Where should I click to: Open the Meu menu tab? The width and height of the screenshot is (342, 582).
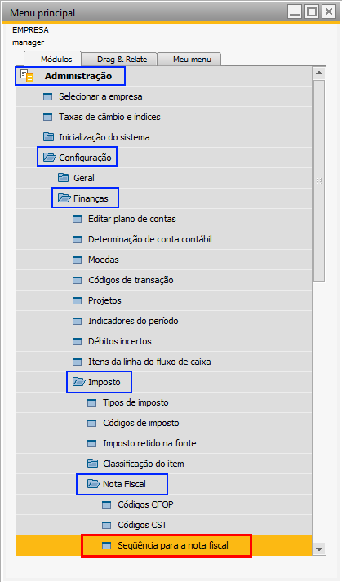189,60
